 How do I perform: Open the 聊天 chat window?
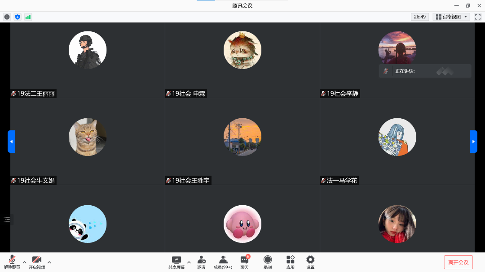coord(244,262)
